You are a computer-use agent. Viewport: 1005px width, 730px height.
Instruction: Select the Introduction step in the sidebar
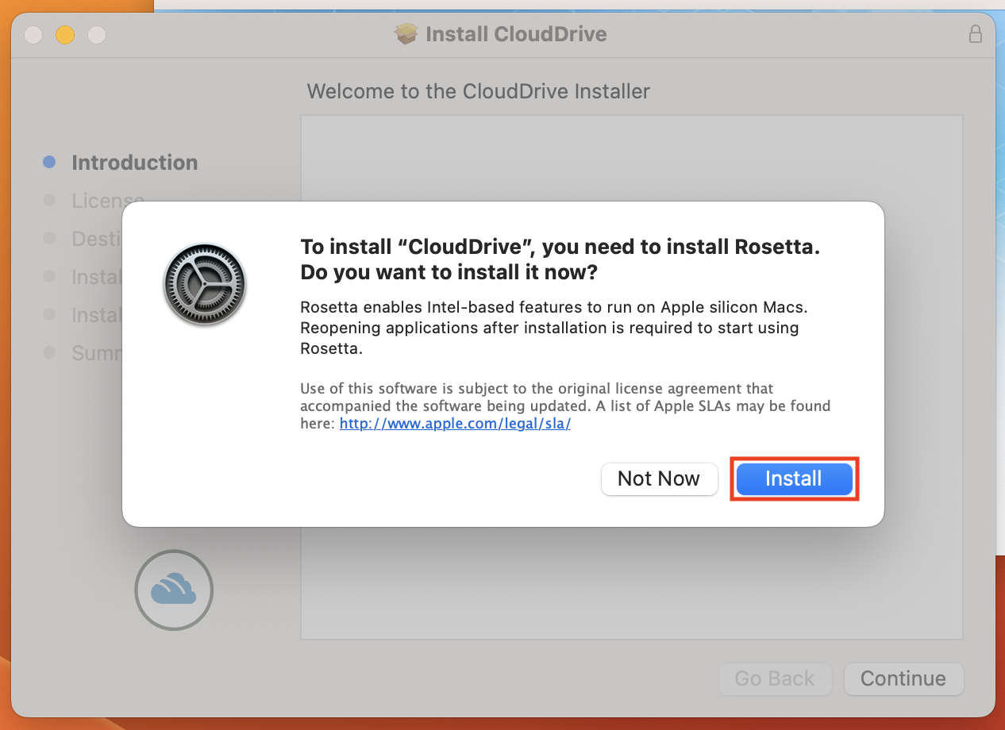click(121, 162)
